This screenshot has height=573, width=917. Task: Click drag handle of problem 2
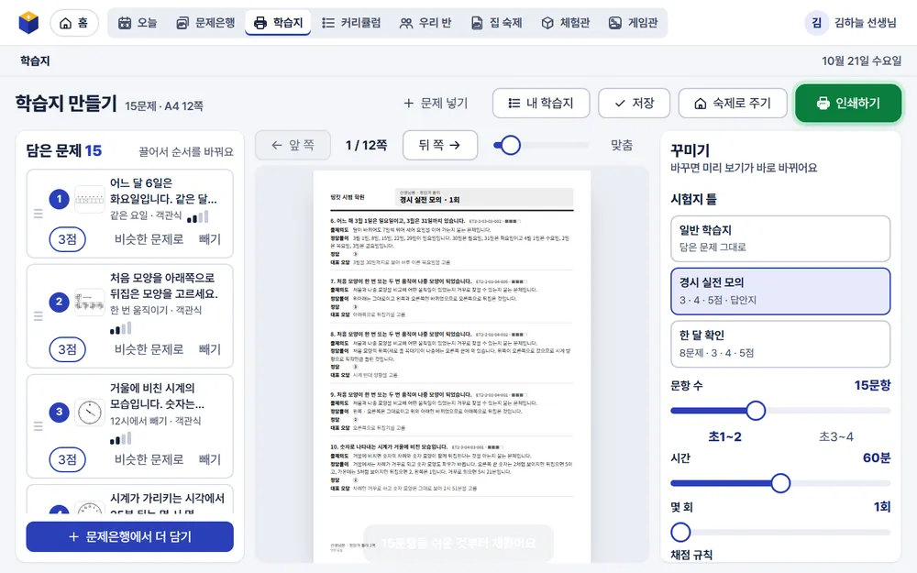point(38,316)
